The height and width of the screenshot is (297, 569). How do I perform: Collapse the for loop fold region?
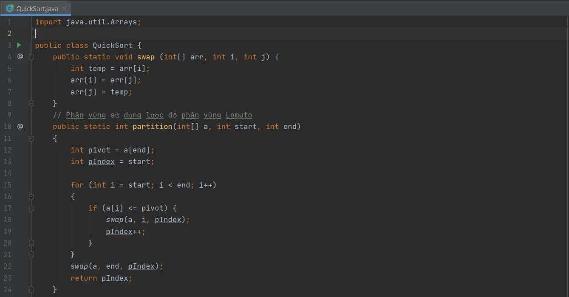coord(31,196)
